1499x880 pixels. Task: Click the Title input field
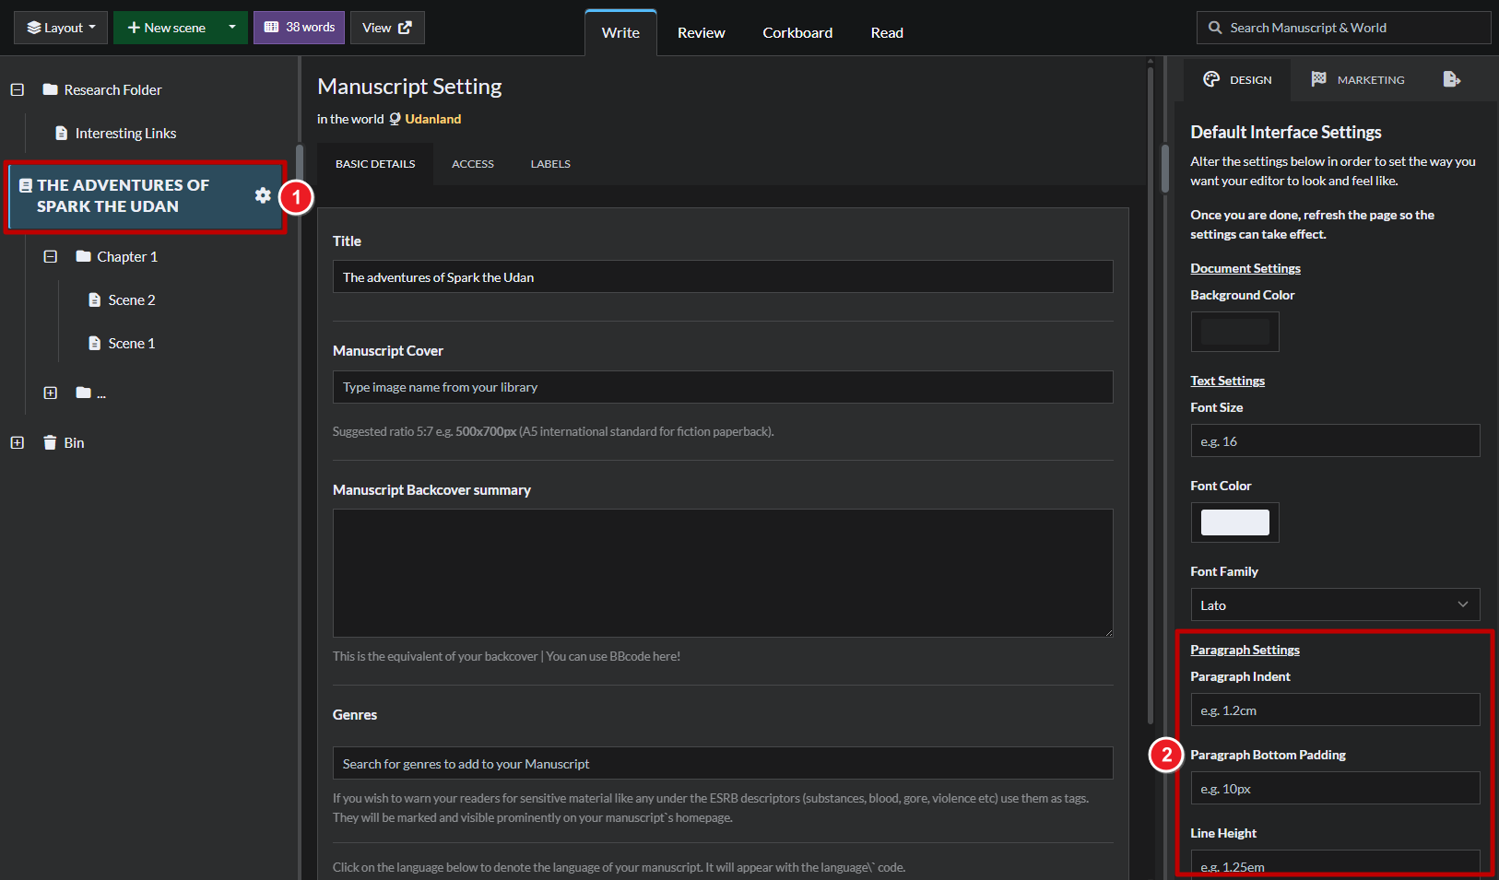pyautogui.click(x=723, y=276)
